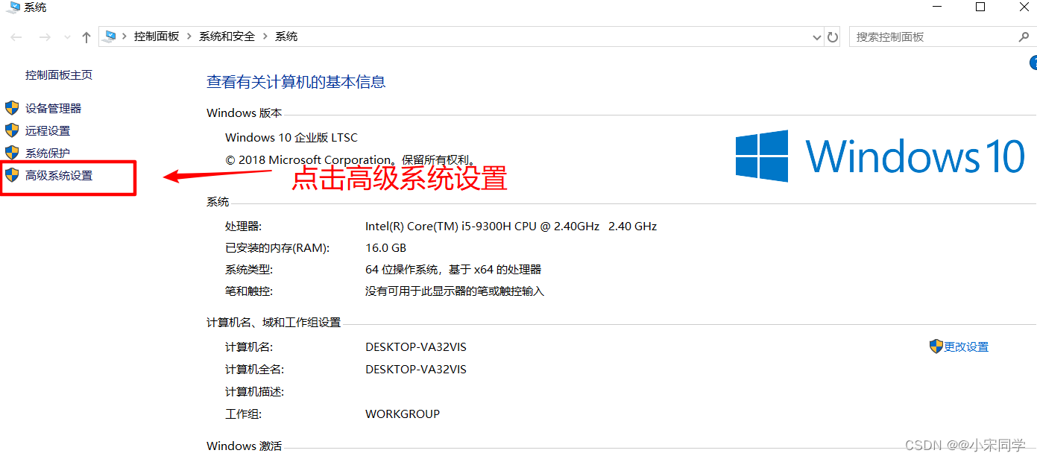Open 控制面板主页 link
This screenshot has height=459, width=1037.
(x=59, y=75)
